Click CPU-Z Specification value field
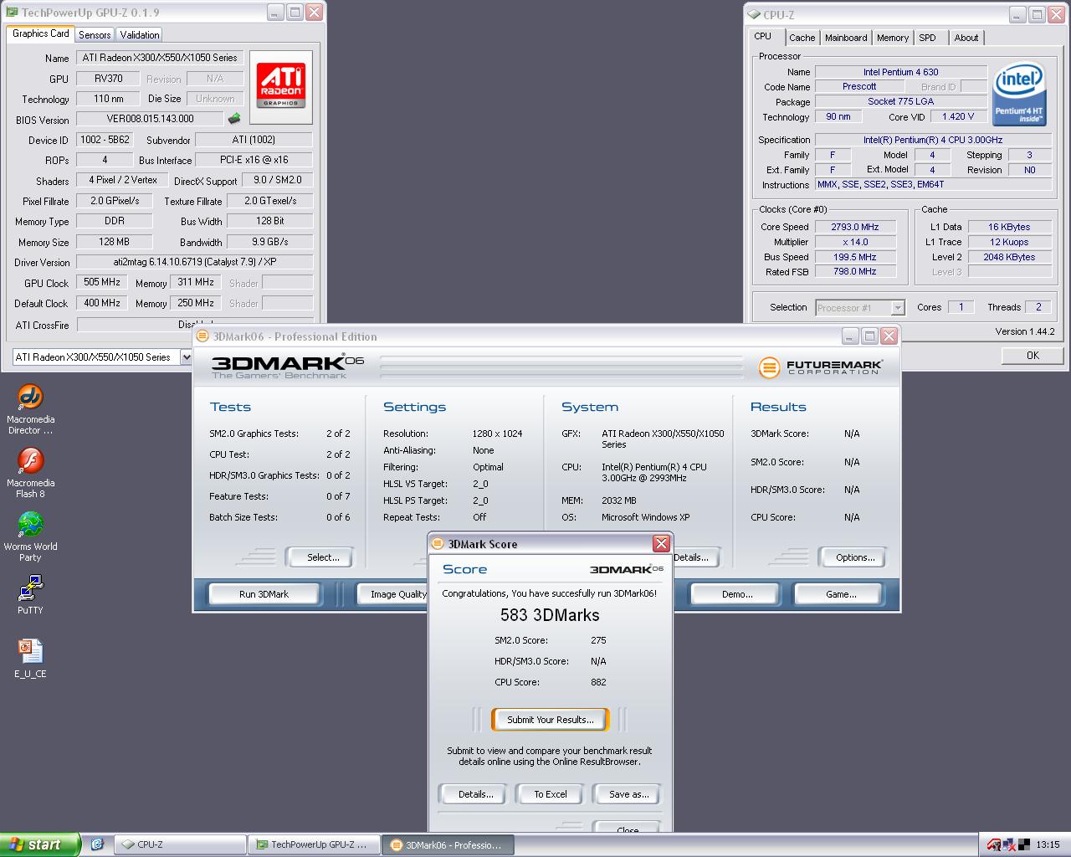Viewport: 1071px width, 857px height. (933, 140)
